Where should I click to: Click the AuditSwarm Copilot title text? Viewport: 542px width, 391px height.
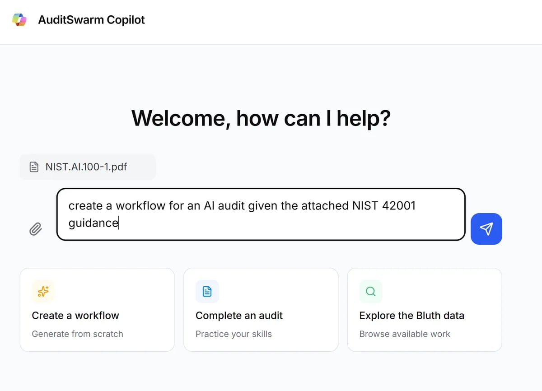coord(91,19)
